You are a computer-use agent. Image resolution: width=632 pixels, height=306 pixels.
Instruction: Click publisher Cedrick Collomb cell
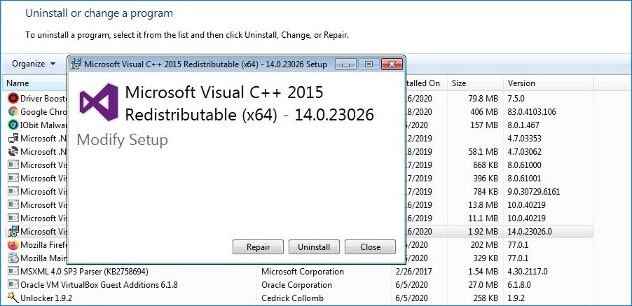pos(293,298)
